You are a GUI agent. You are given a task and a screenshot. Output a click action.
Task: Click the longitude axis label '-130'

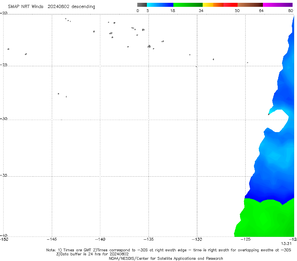(197, 239)
